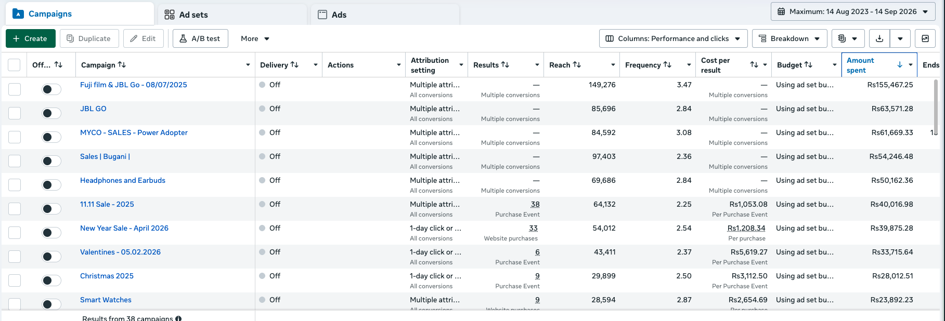Select all campaigns header checkbox

tap(14, 65)
